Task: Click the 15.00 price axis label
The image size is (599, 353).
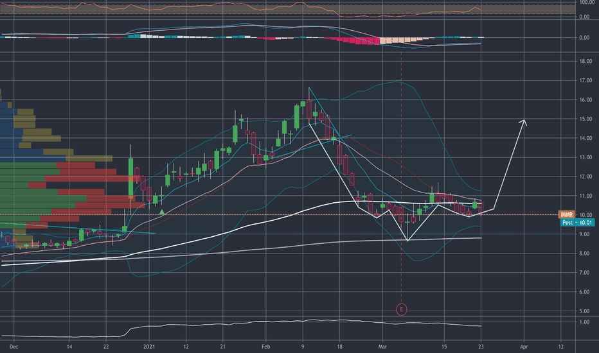Action: tap(586, 119)
